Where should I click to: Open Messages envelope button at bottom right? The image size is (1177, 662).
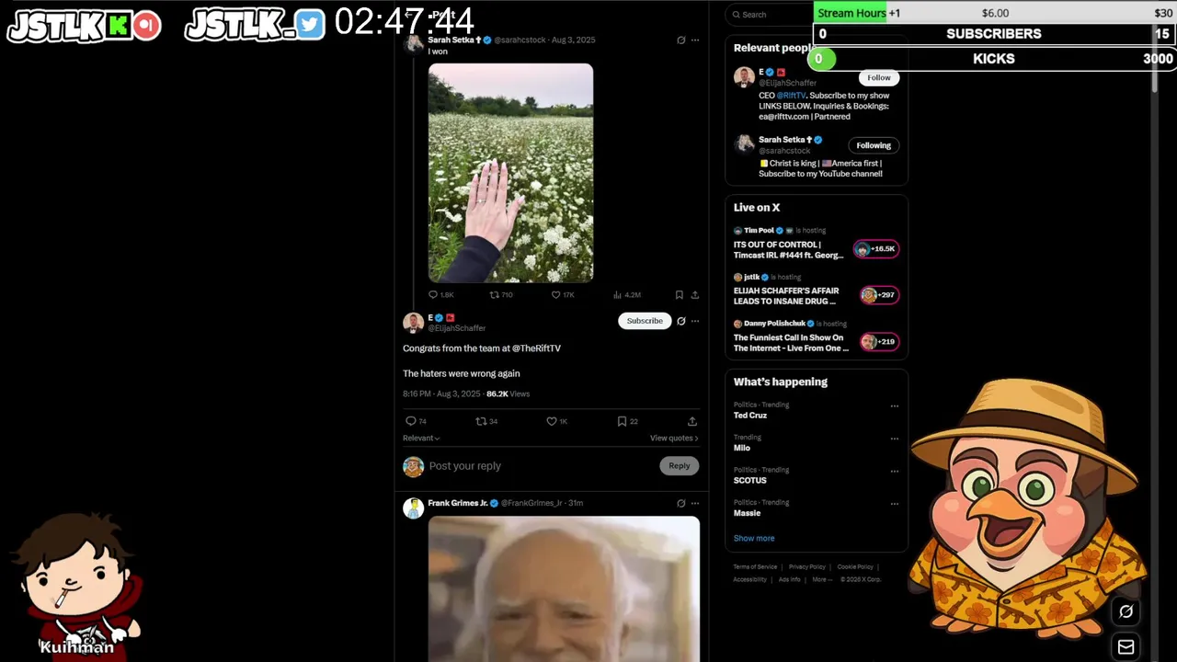point(1126,646)
